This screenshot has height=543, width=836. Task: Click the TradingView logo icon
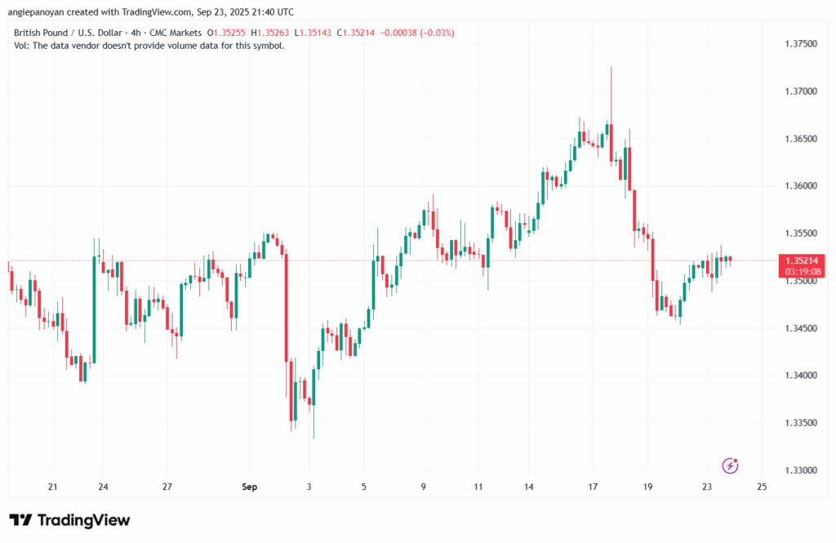pyautogui.click(x=20, y=520)
